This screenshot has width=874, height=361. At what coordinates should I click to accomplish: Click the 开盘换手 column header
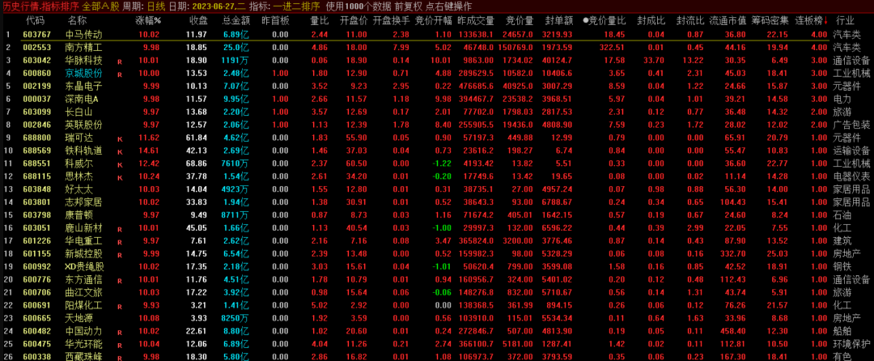(x=392, y=21)
